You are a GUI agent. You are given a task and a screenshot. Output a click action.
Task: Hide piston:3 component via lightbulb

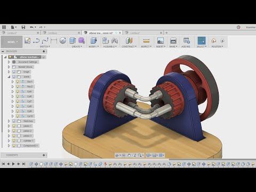14,135
